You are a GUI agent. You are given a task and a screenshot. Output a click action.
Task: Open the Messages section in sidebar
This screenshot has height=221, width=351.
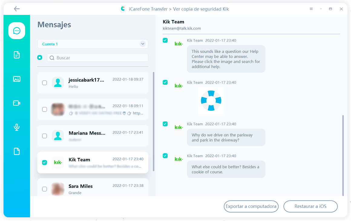pos(17,31)
